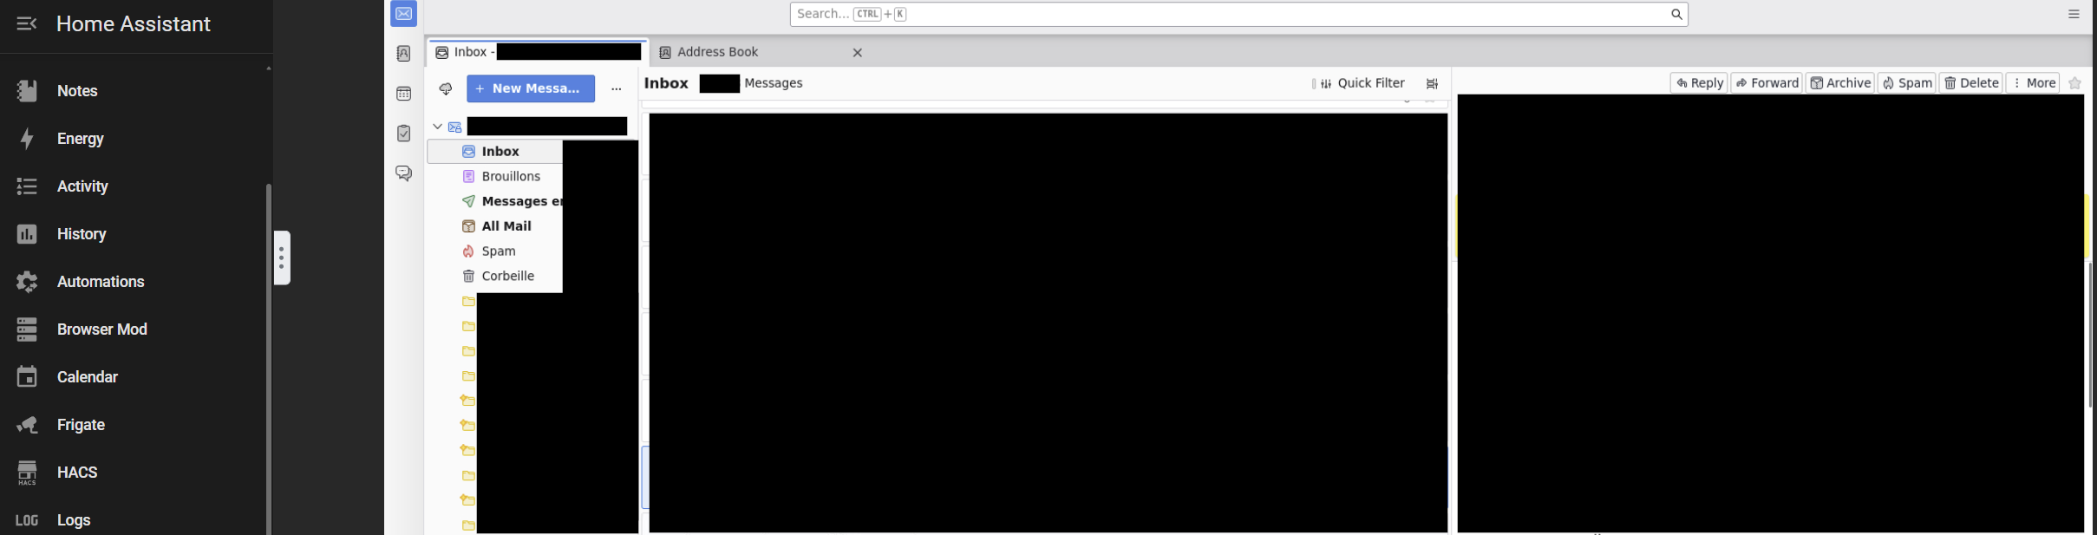The height and width of the screenshot is (535, 2097).
Task: Click Get Messages cloud icon
Action: pos(446,88)
